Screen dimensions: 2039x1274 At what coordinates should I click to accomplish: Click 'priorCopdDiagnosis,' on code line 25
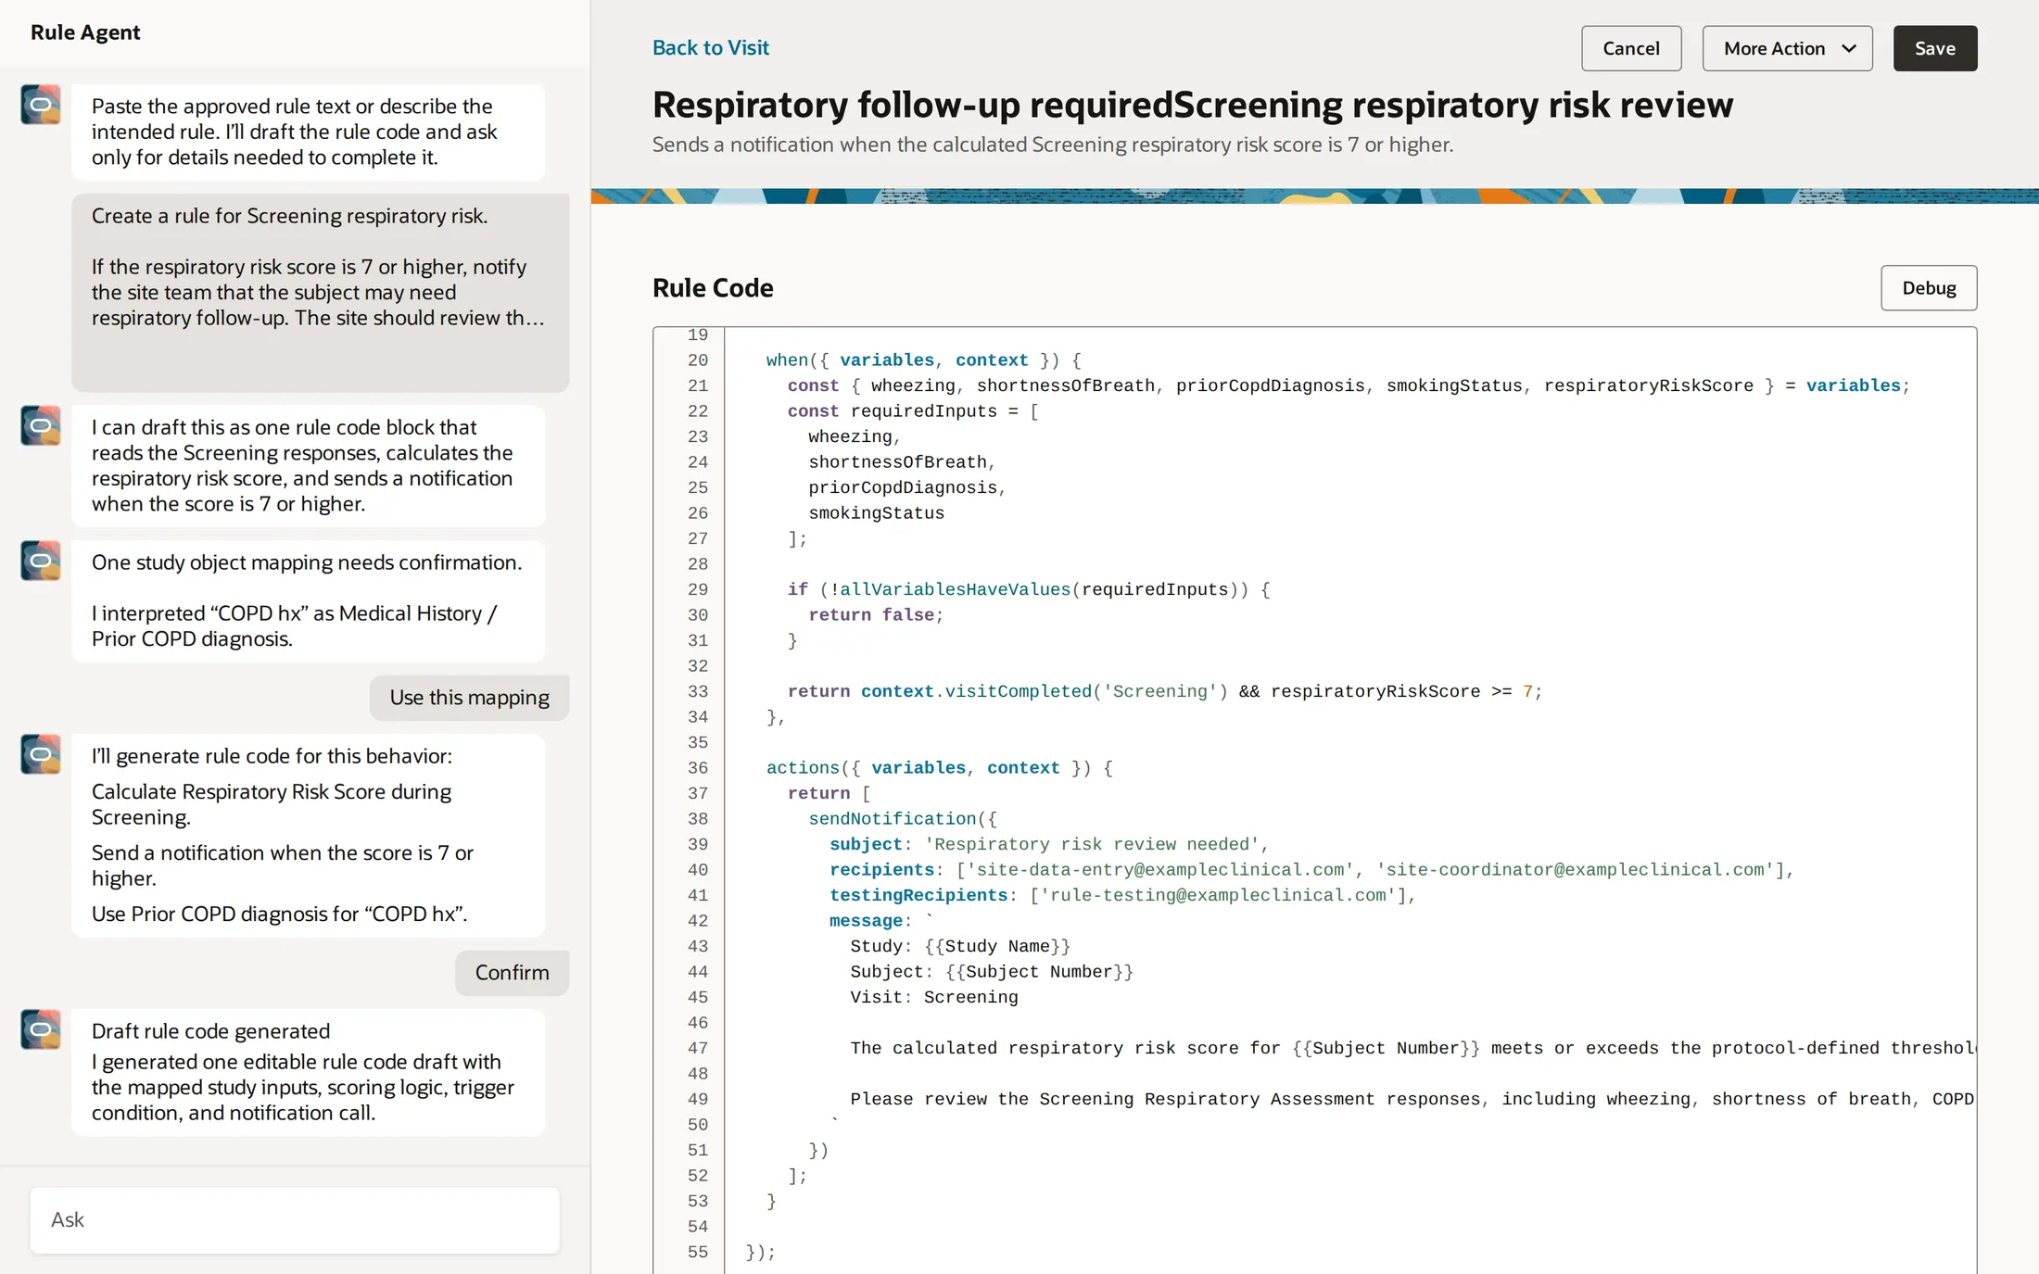pyautogui.click(x=907, y=487)
